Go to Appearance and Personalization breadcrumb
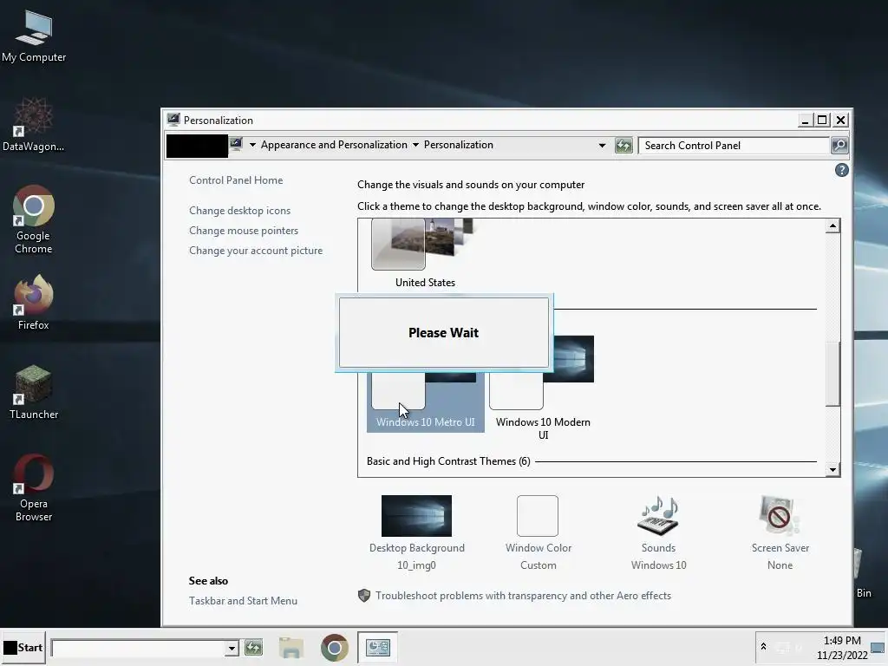The height and width of the screenshot is (666, 888). click(x=334, y=145)
